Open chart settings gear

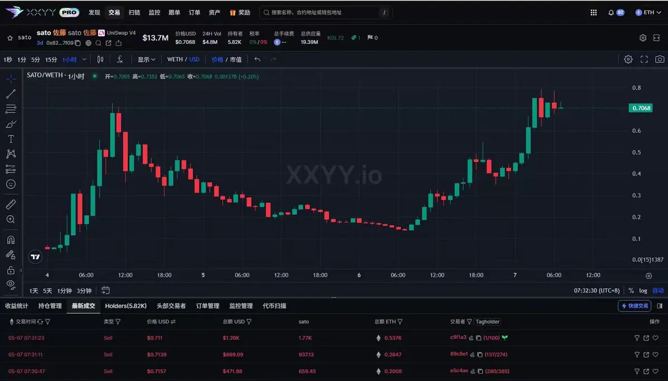(628, 60)
